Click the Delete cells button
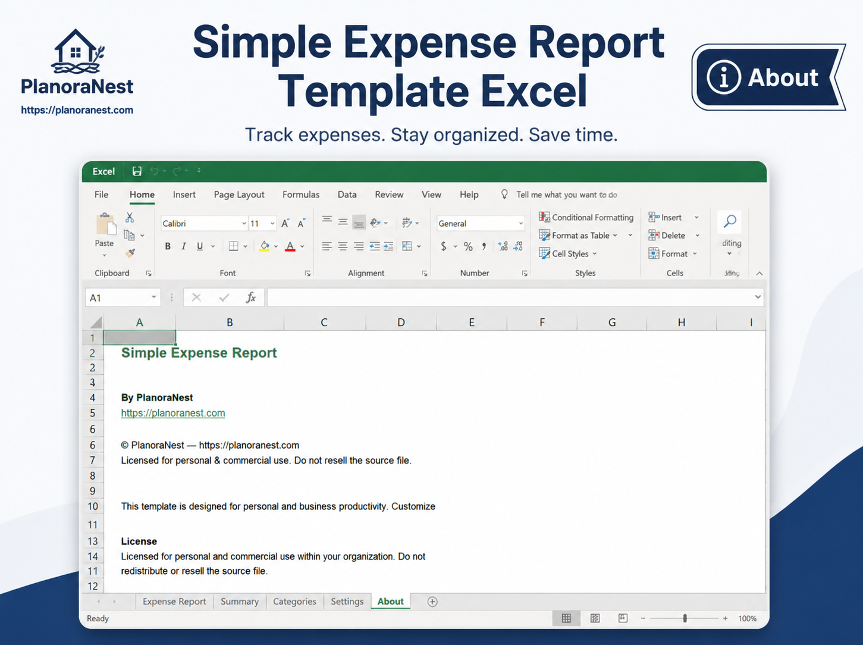The height and width of the screenshot is (645, 863). 667,235
